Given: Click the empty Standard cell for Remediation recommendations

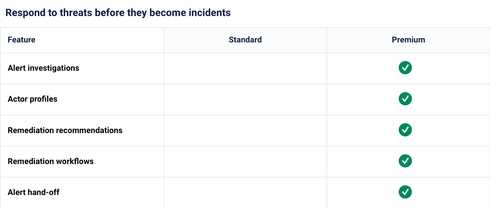Looking at the screenshot, I should click(245, 130).
